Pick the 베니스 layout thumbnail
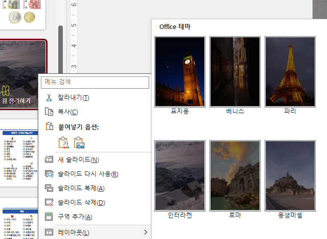 tap(235, 71)
